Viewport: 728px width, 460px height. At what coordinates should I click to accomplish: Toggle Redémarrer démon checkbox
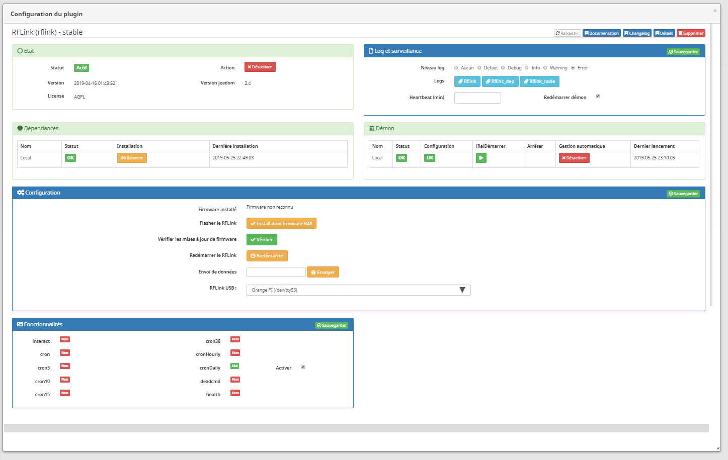(x=598, y=96)
